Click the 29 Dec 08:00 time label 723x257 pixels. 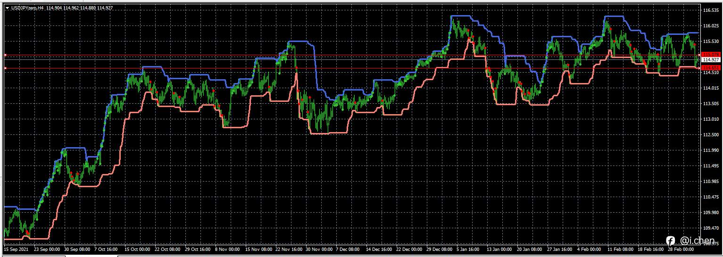click(440, 249)
